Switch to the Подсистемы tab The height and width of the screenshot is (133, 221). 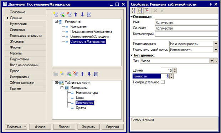(25, 59)
